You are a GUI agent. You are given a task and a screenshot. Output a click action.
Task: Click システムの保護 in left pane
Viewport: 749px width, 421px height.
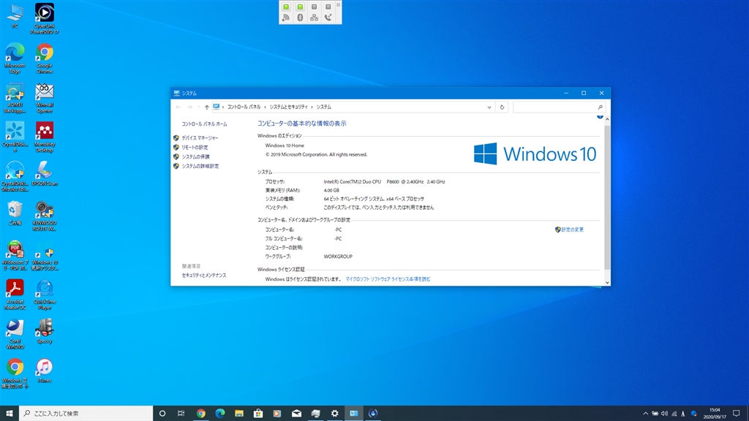coord(195,156)
